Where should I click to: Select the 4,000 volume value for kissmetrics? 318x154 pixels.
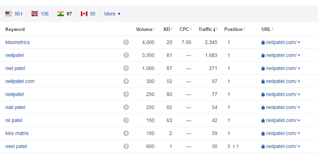pyautogui.click(x=148, y=42)
